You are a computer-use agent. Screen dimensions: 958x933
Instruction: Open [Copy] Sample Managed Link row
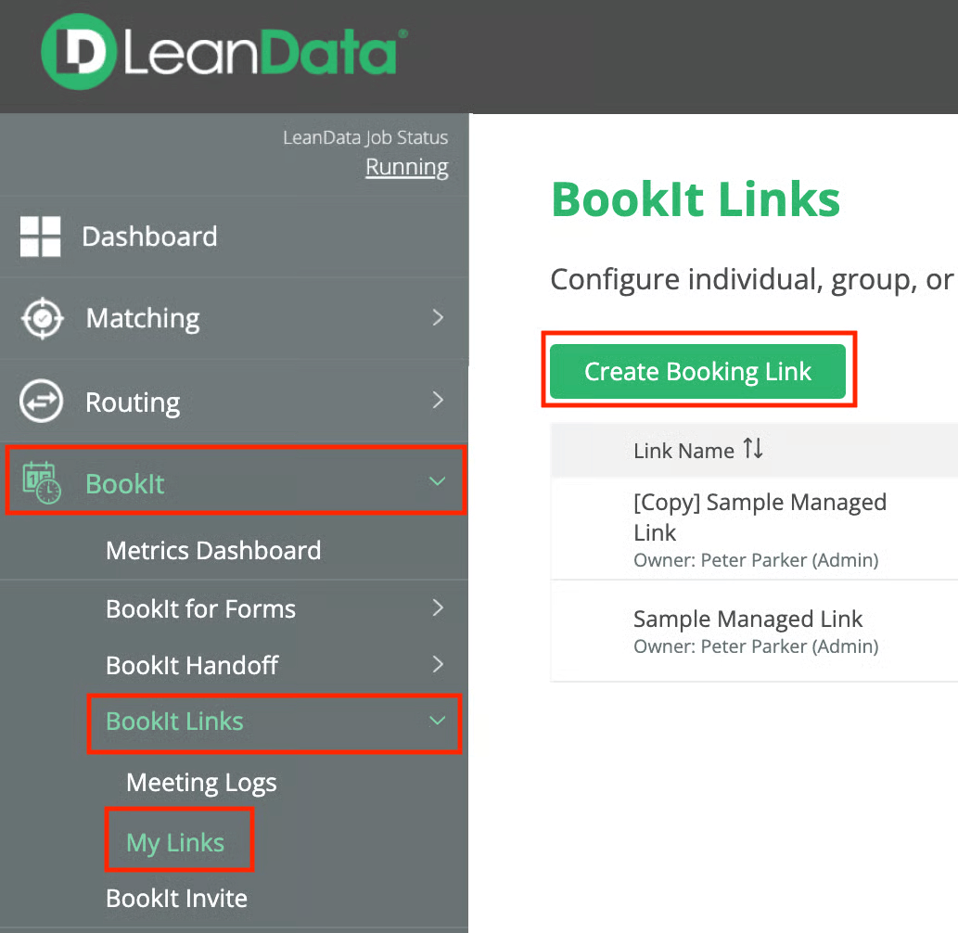coord(755,530)
